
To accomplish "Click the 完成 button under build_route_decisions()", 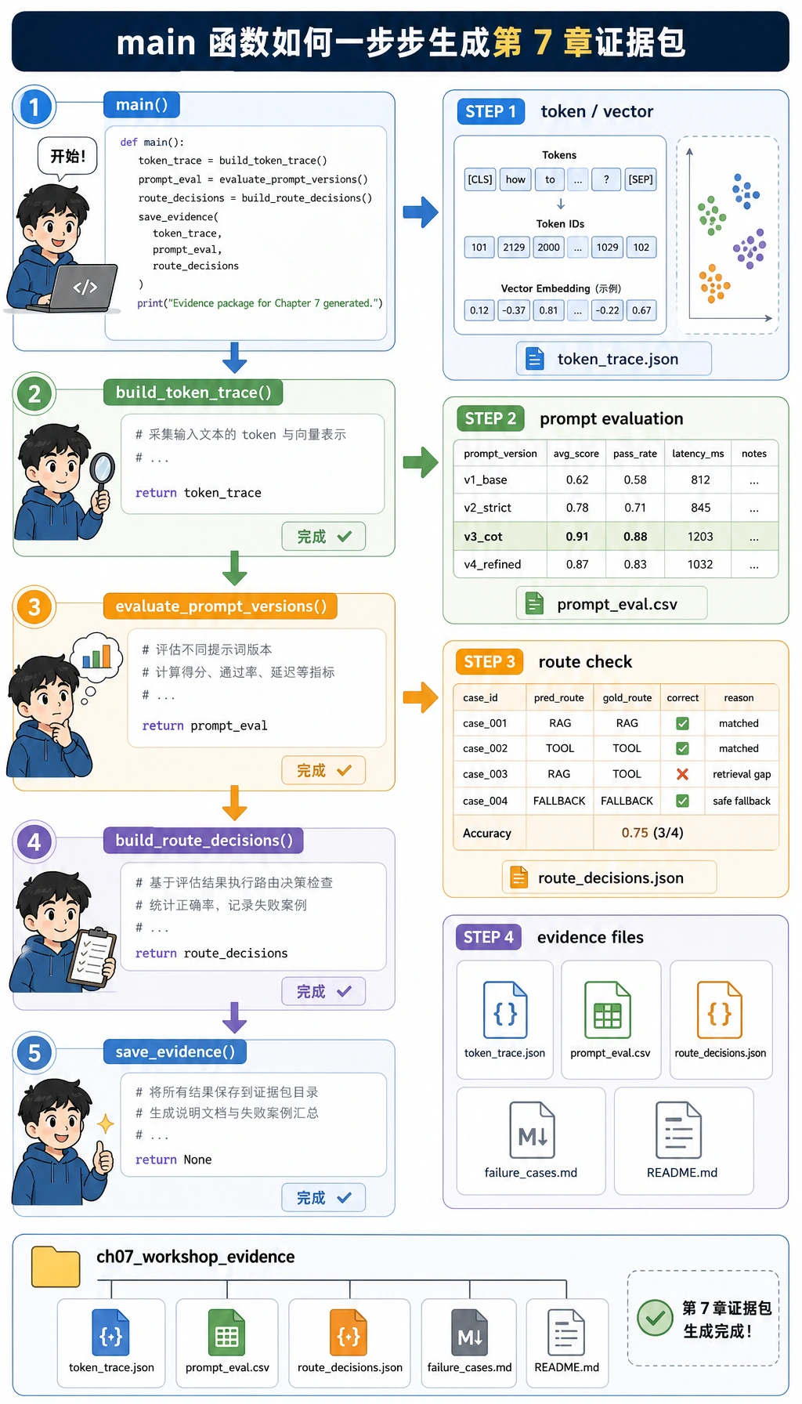I will [323, 992].
